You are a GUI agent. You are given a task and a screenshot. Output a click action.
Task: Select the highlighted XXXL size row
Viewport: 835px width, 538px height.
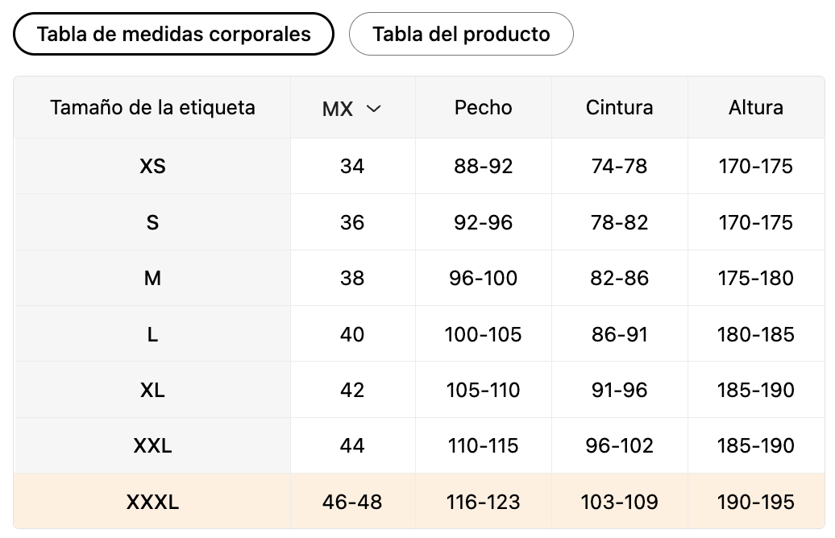point(419,501)
